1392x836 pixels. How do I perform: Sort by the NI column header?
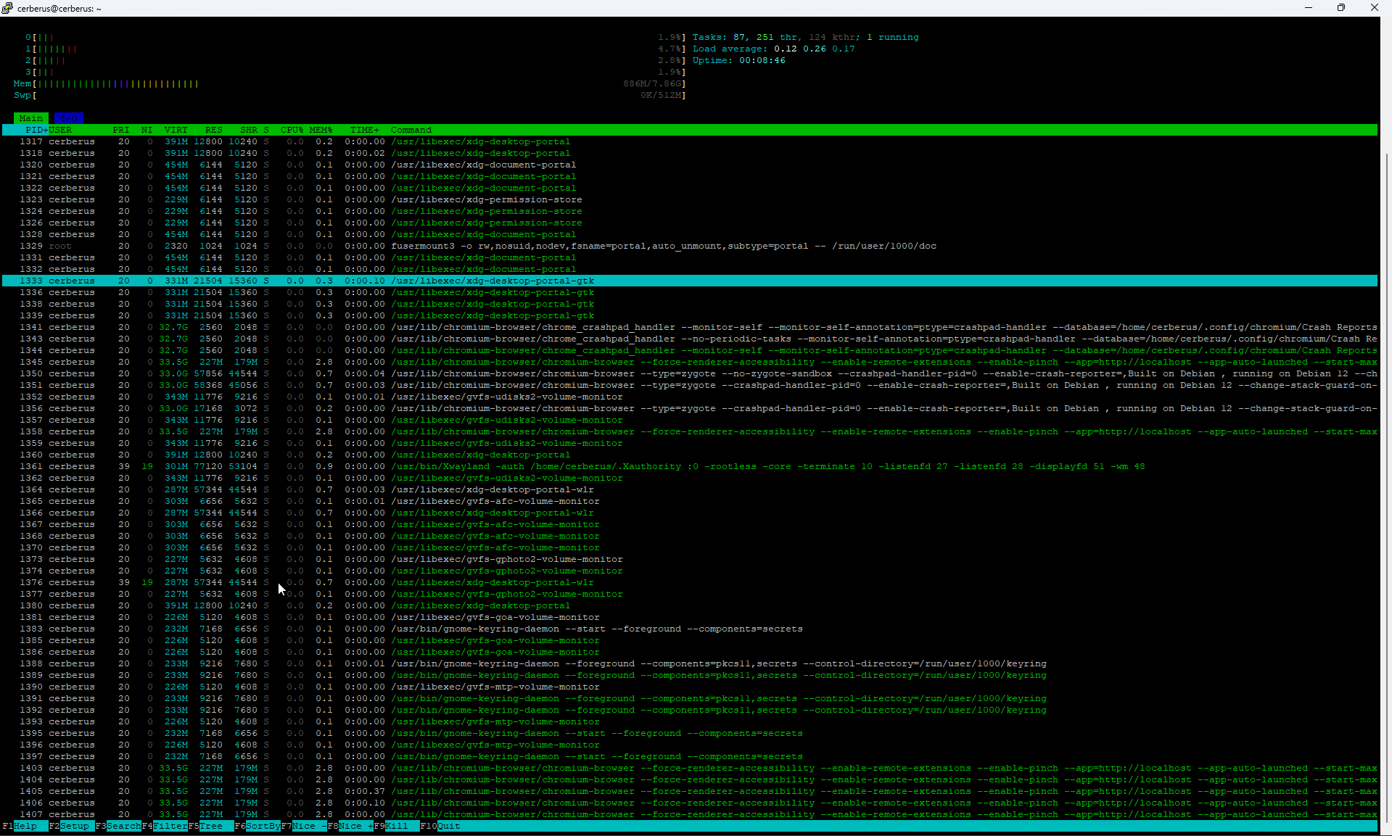coord(147,130)
